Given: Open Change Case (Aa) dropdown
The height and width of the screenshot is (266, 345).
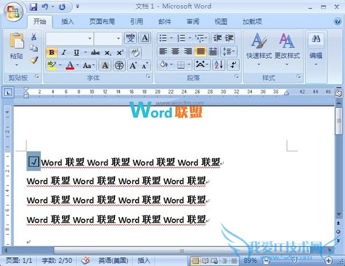Looking at the screenshot, I should tap(89, 66).
